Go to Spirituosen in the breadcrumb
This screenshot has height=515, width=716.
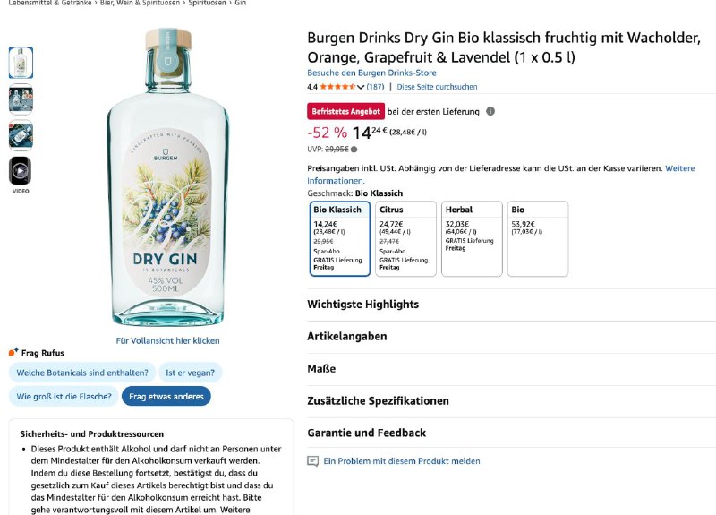(207, 4)
